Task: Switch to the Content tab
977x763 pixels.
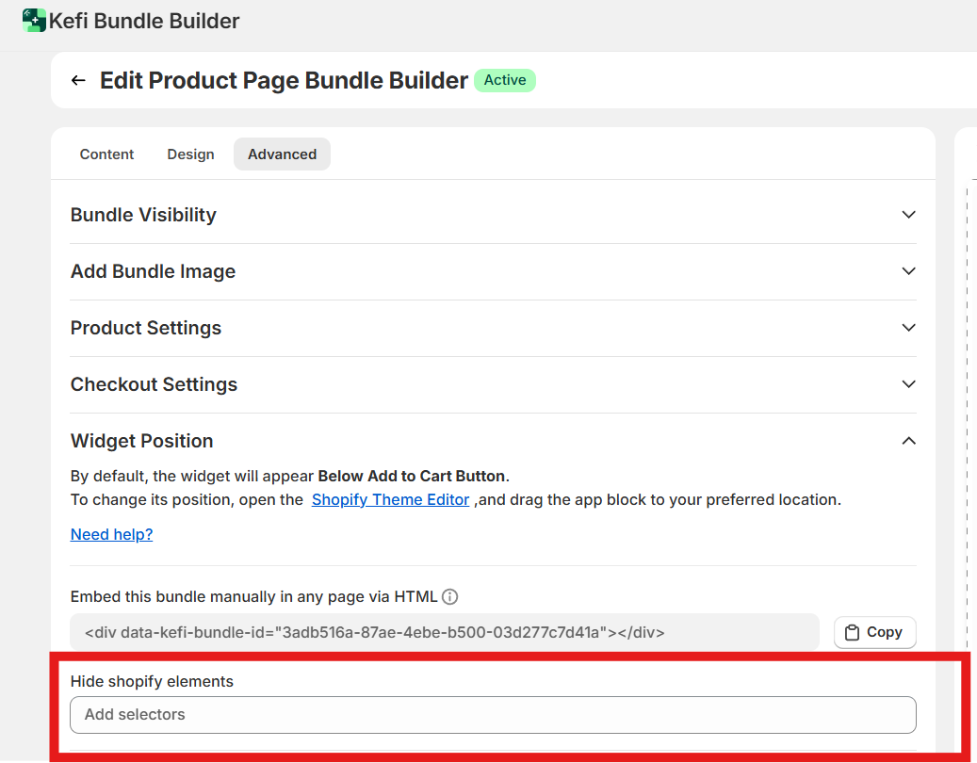Action: click(106, 154)
